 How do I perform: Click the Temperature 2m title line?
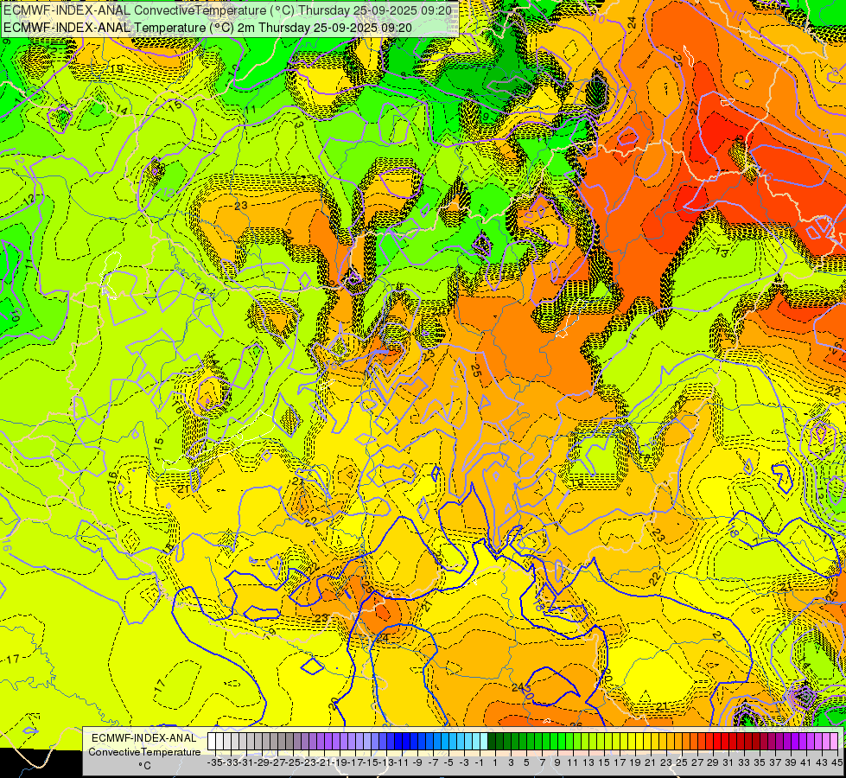[207, 27]
